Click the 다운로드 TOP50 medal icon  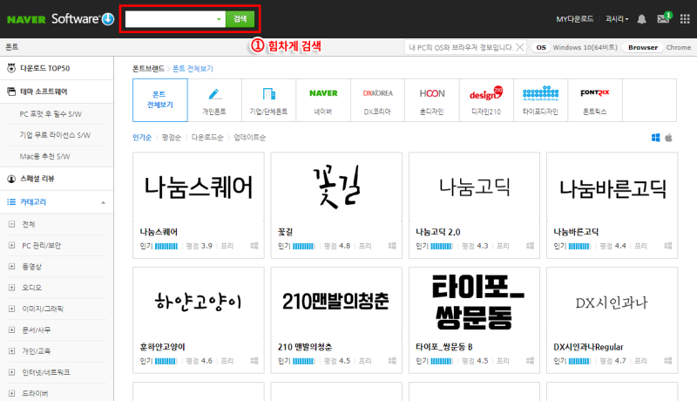point(11,68)
